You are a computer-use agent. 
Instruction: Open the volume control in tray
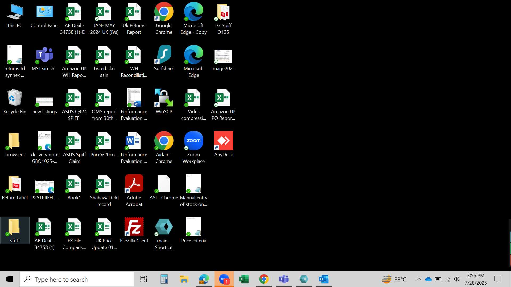[457, 279]
